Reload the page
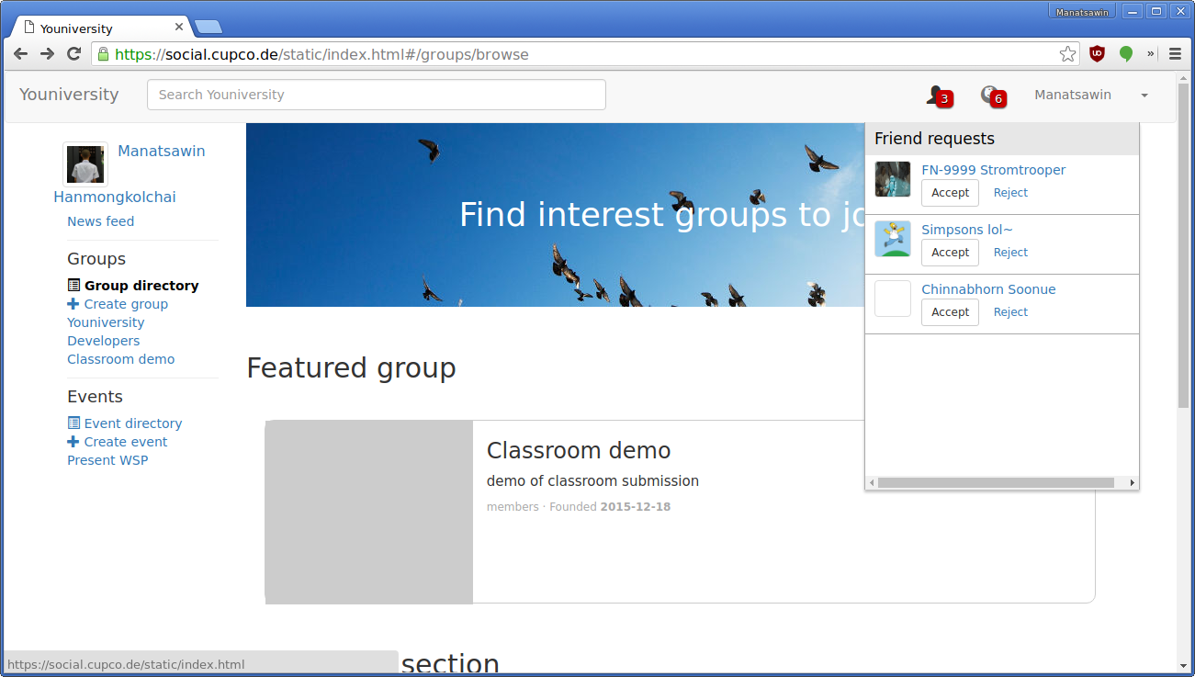Image resolution: width=1195 pixels, height=677 pixels. [x=74, y=54]
